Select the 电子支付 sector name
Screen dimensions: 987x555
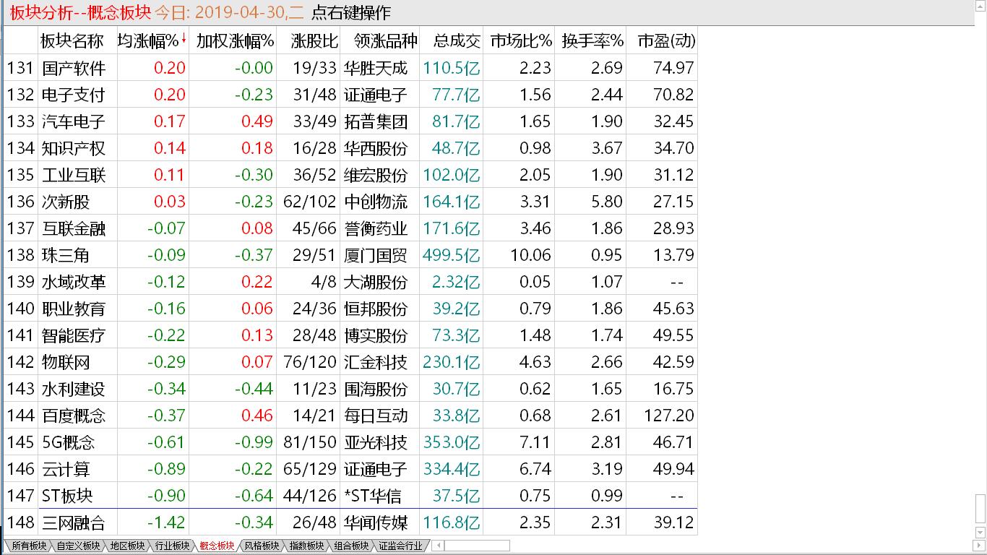tap(74, 95)
